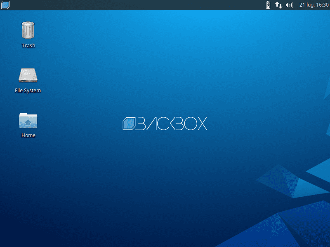The image size is (330, 247).
Task: Open the Trash desktop icon
Action: (x=28, y=30)
